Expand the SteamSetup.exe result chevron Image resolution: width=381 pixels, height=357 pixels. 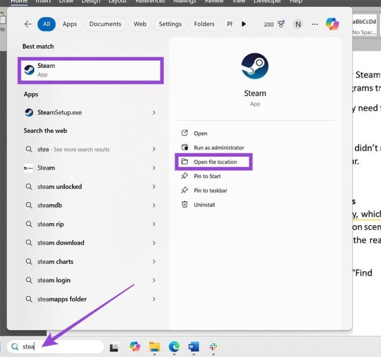[x=154, y=113]
